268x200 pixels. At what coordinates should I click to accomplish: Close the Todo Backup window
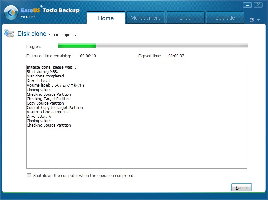(x=258, y=5)
